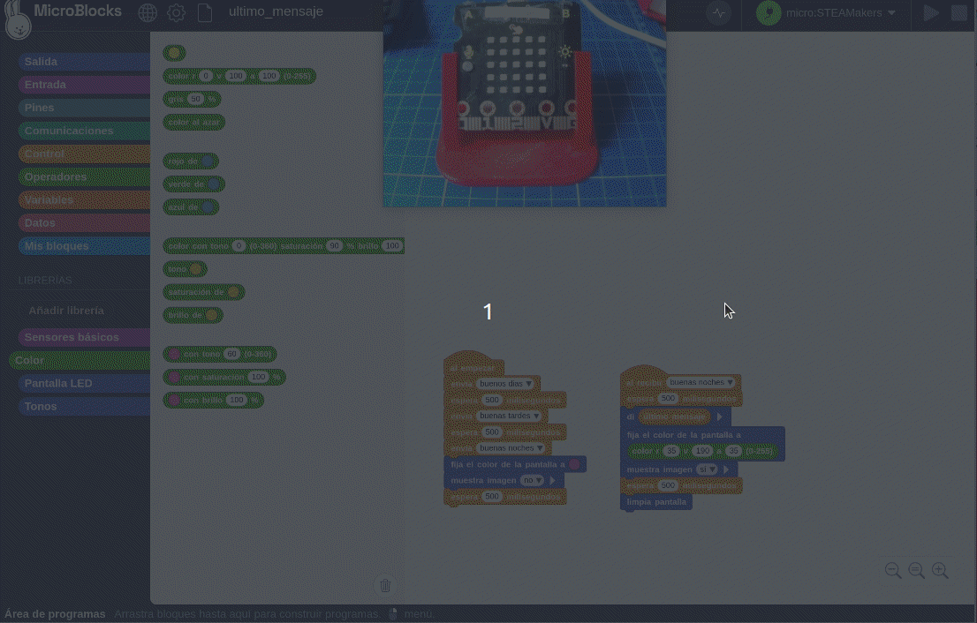Click the swatch in 'brillo de' block
Screen dimensions: 977x623
211,315
